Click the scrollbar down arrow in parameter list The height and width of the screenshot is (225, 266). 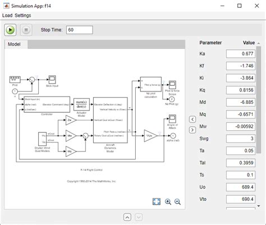coord(259,206)
